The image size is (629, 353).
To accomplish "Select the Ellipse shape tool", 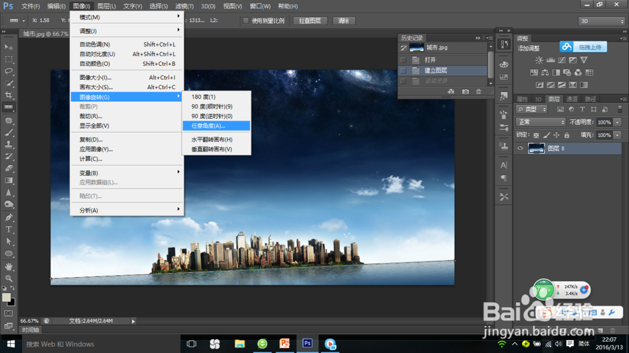I will coord(8,254).
